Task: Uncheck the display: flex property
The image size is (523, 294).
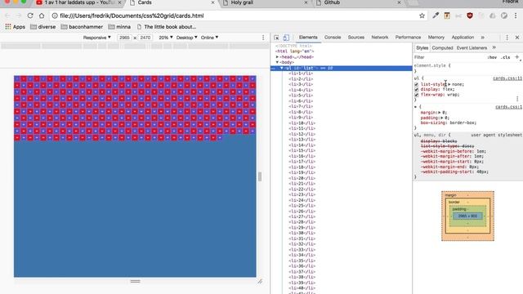Action: (416, 90)
